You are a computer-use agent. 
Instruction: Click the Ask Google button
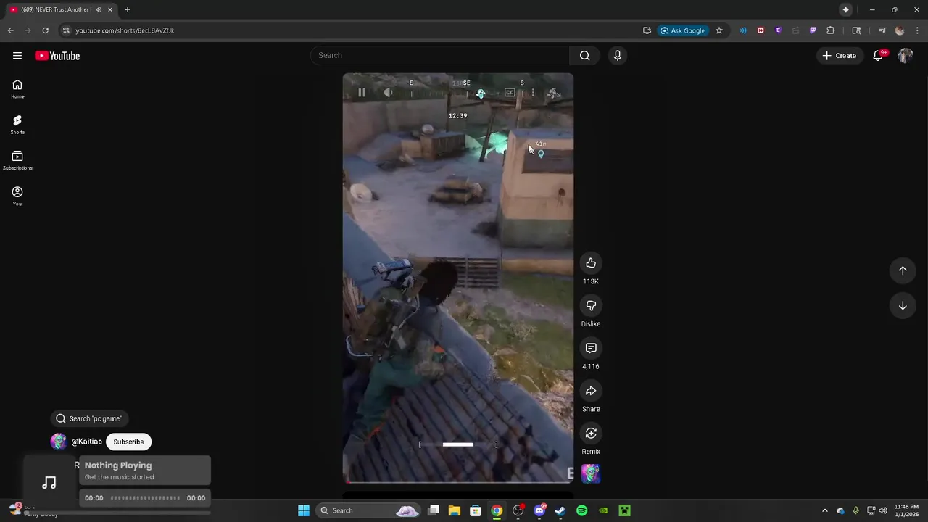coord(683,30)
